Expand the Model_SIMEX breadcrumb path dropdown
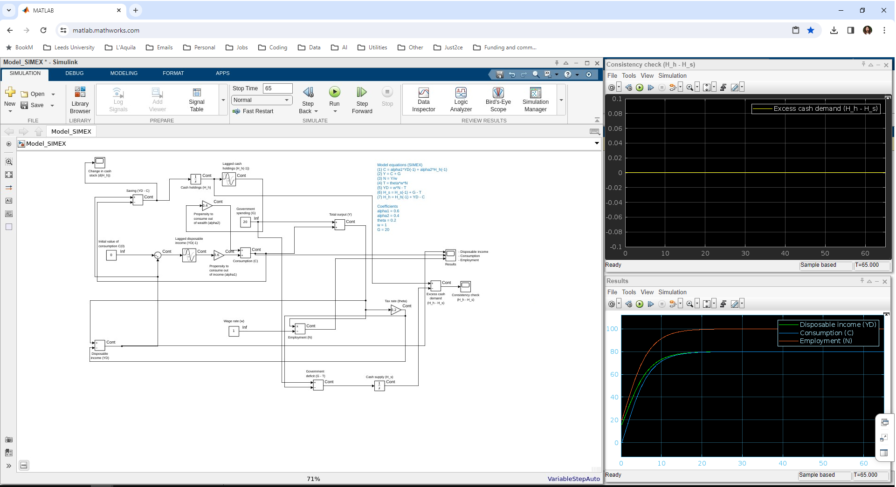This screenshot has width=896, height=487. pyautogui.click(x=597, y=143)
